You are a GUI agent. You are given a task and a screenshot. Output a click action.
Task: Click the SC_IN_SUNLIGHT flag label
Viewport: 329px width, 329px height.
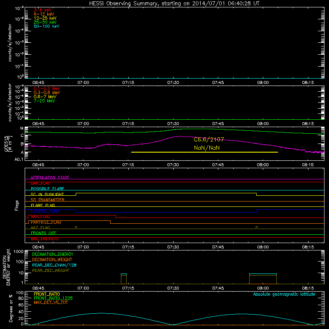(x=47, y=194)
